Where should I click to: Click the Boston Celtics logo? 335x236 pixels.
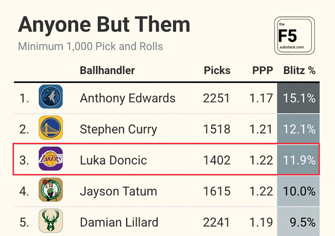51,190
